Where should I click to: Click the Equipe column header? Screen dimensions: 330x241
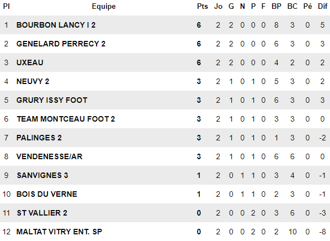point(104,7)
